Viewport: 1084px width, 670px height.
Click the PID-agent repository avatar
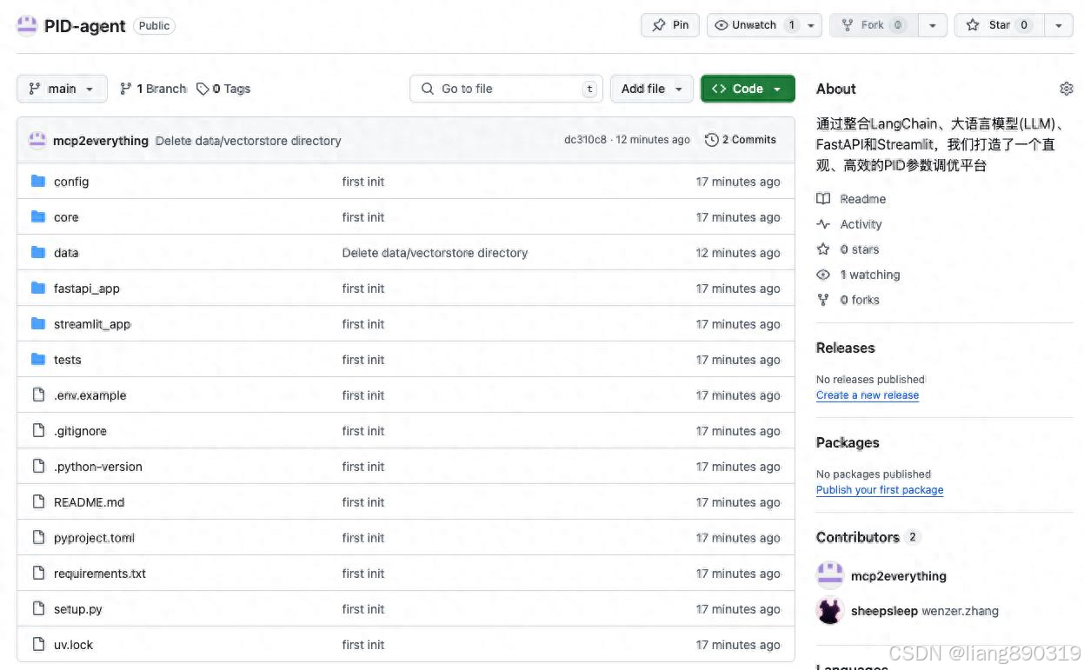coord(27,25)
